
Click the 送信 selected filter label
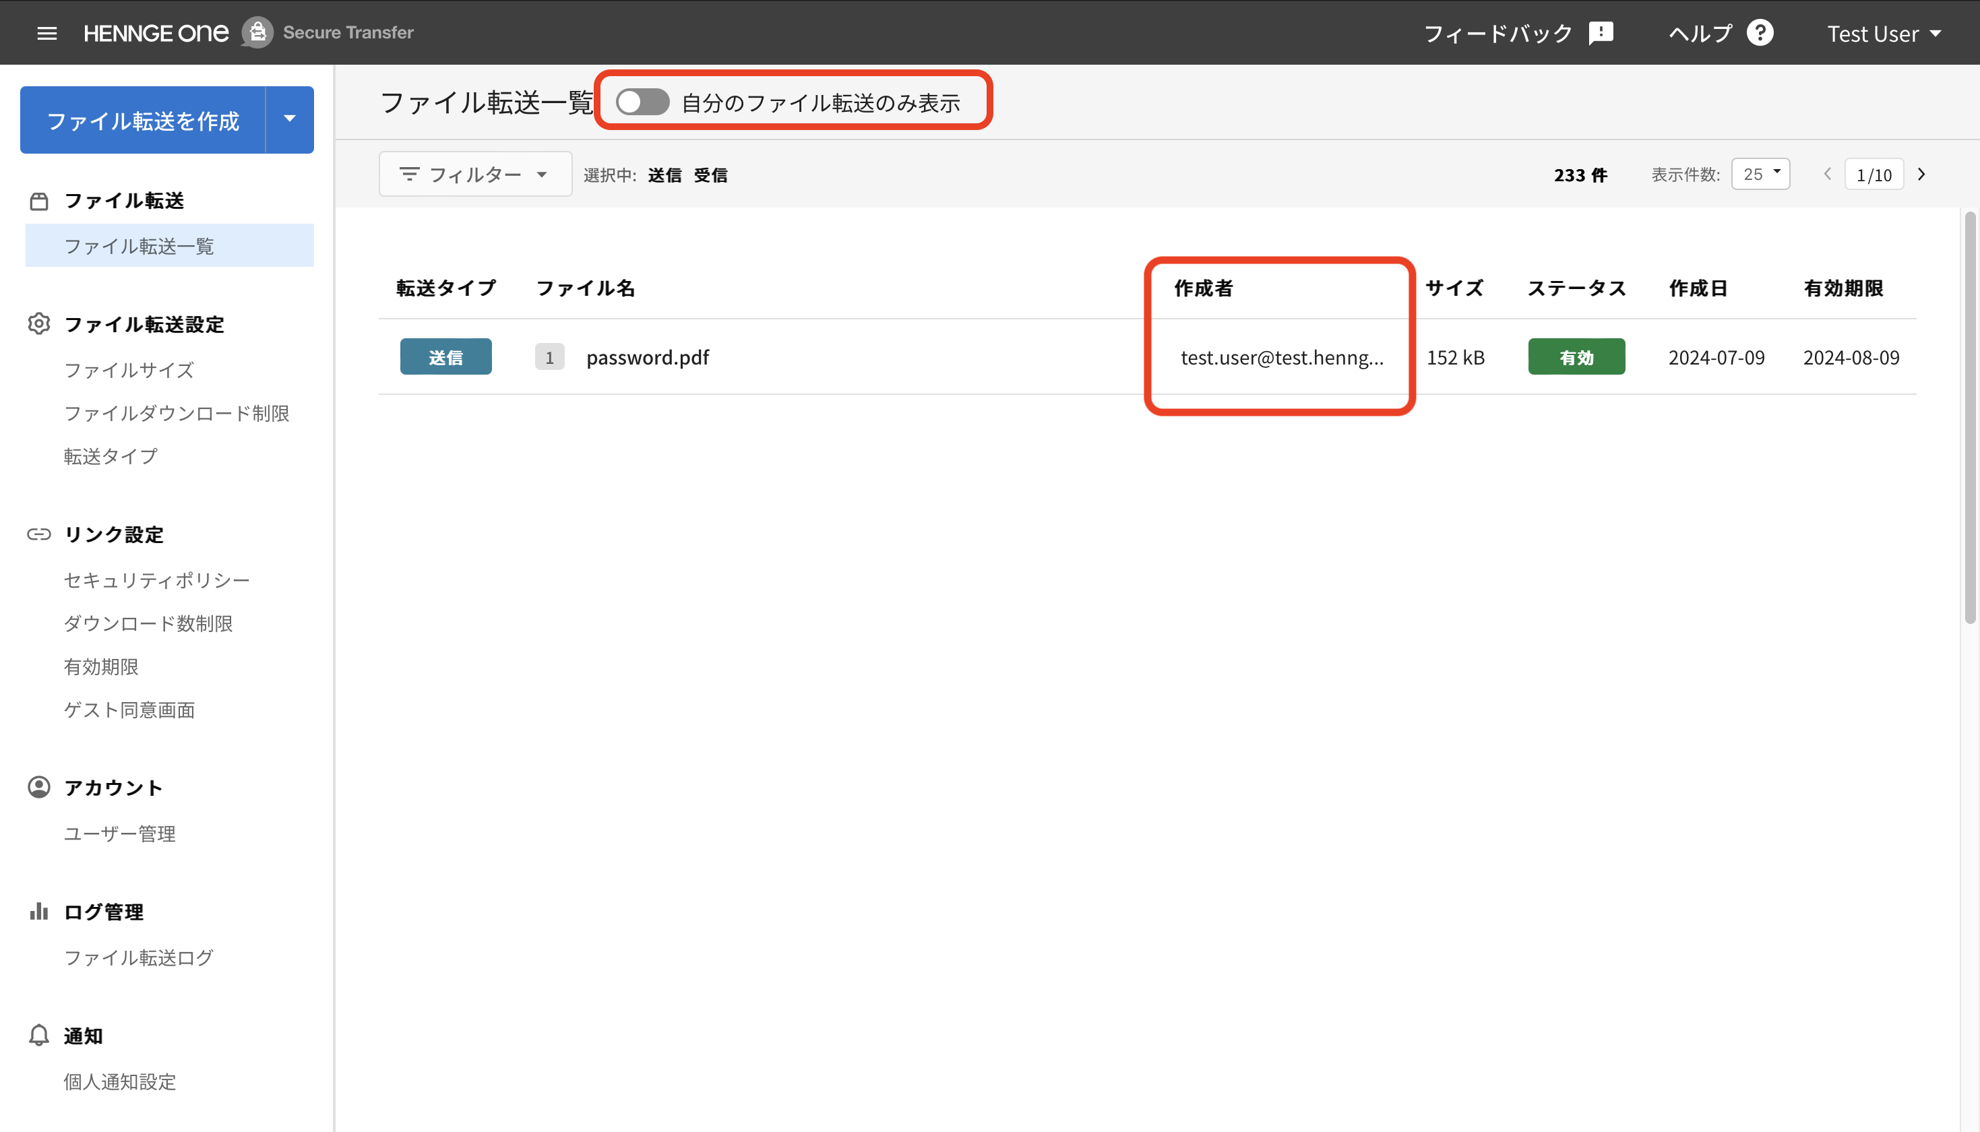pyautogui.click(x=664, y=175)
